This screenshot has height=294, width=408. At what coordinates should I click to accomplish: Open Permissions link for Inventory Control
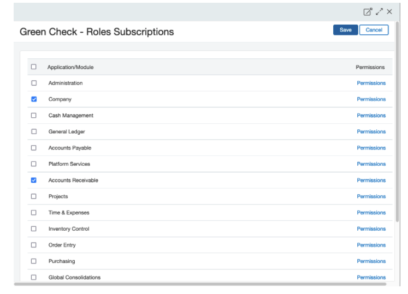(371, 229)
